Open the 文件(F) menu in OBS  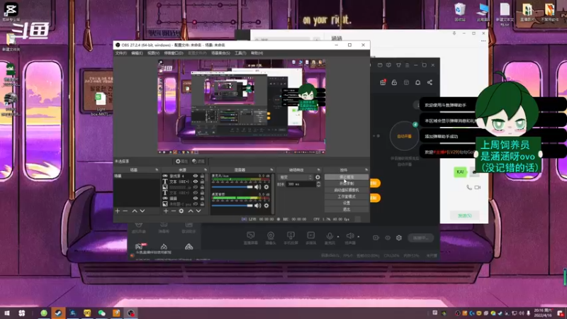point(120,53)
